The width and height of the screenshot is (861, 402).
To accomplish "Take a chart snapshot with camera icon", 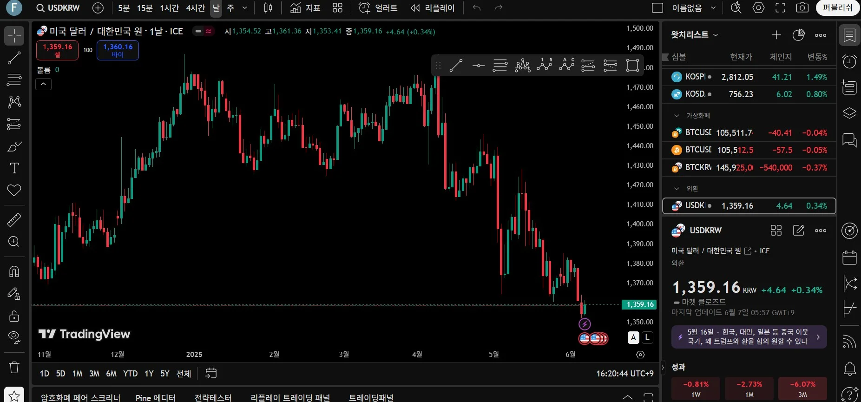I will (802, 8).
